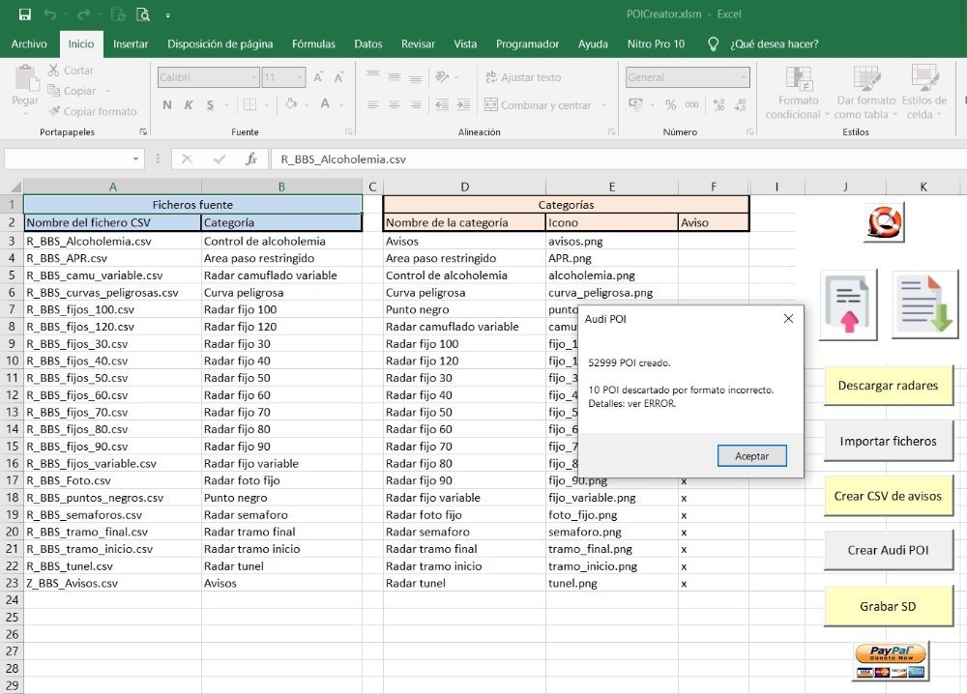Click the document download arrow icon

[x=923, y=304]
